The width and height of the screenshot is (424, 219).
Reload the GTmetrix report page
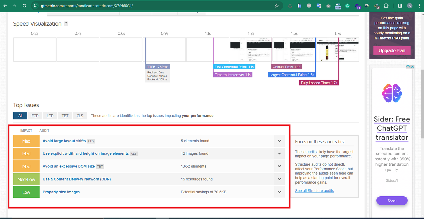click(24, 6)
